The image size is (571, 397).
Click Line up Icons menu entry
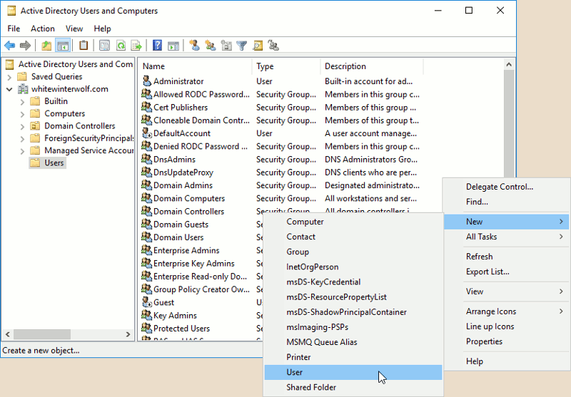tap(507, 326)
